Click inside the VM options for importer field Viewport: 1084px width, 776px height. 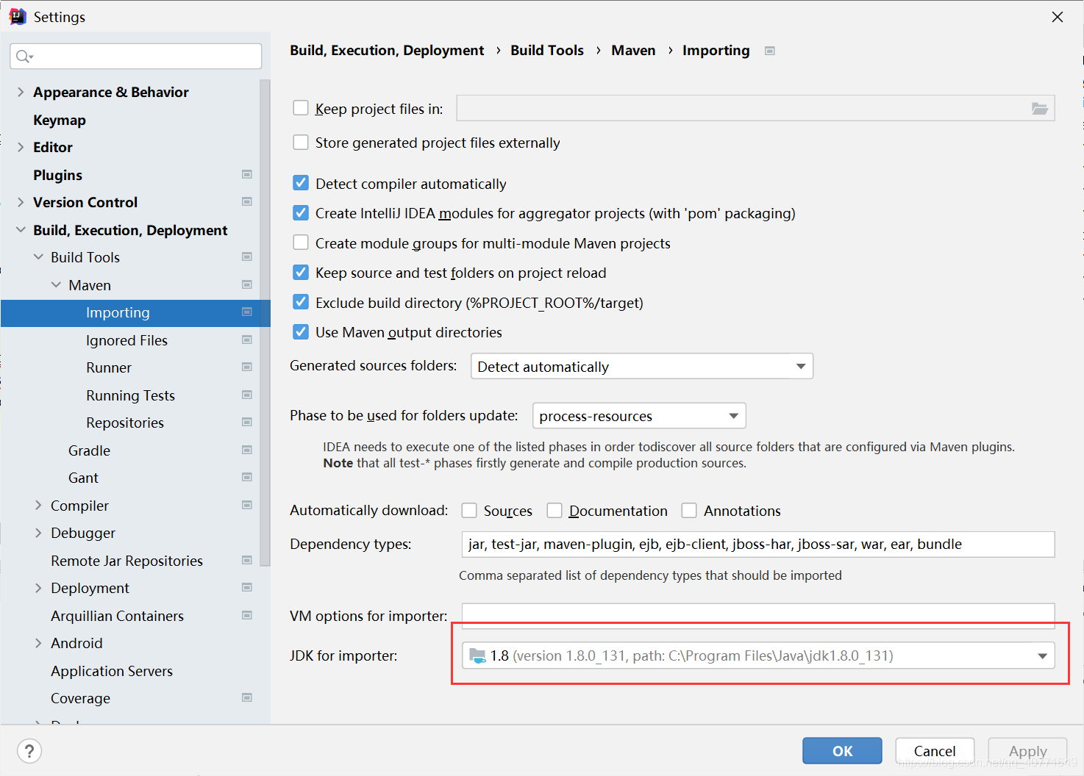pyautogui.click(x=735, y=614)
